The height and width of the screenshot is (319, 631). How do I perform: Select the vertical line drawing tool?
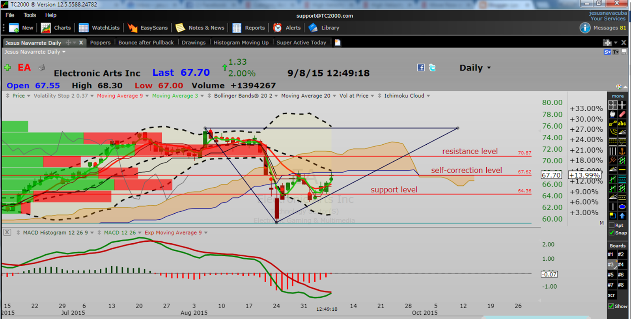pos(612,207)
